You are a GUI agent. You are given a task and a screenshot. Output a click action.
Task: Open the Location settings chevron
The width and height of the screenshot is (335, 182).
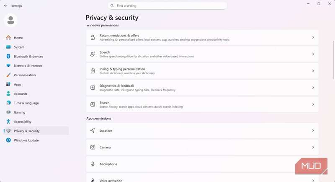[x=313, y=130]
